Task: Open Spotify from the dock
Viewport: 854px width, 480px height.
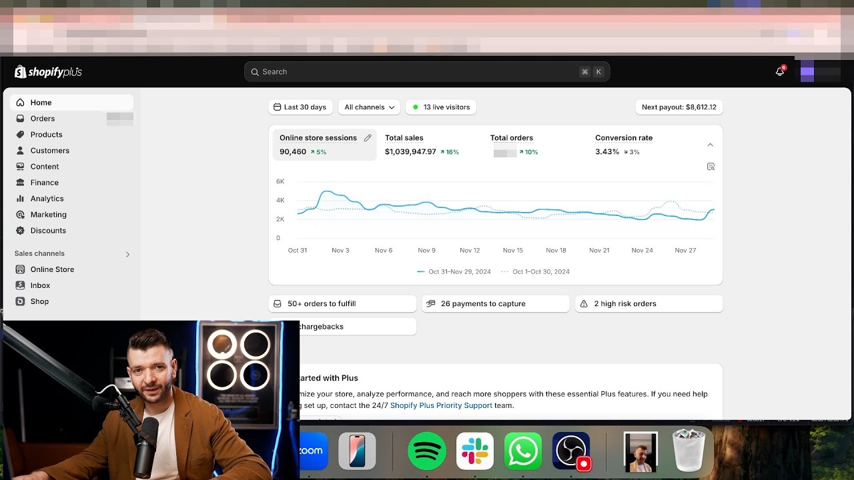Action: pyautogui.click(x=427, y=451)
